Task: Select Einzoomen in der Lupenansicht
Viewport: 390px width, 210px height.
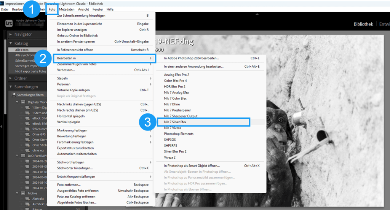Action: coord(101,24)
